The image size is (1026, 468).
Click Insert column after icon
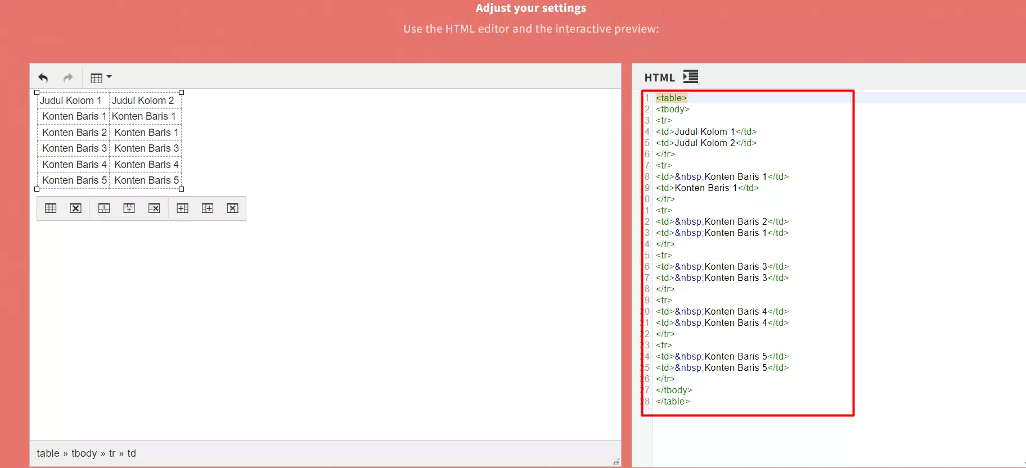click(x=208, y=208)
